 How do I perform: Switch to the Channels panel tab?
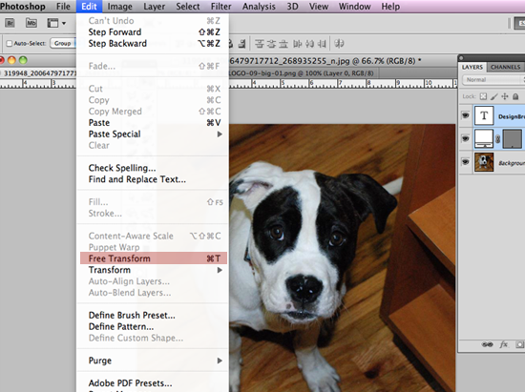tap(506, 67)
